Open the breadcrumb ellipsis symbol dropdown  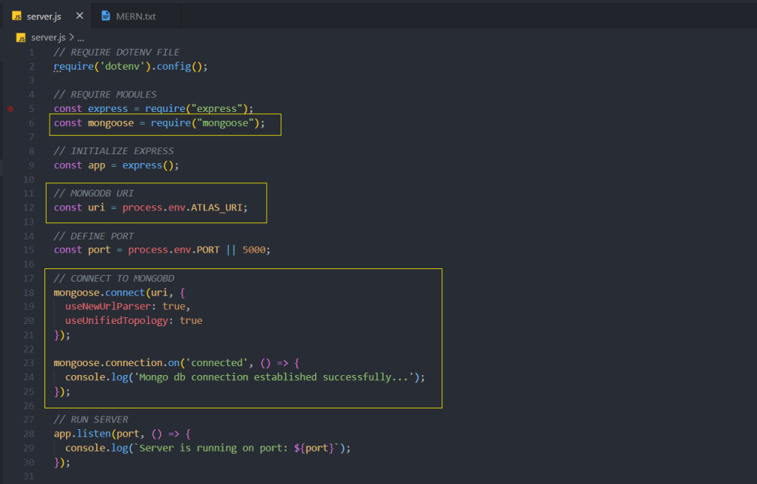click(x=81, y=37)
